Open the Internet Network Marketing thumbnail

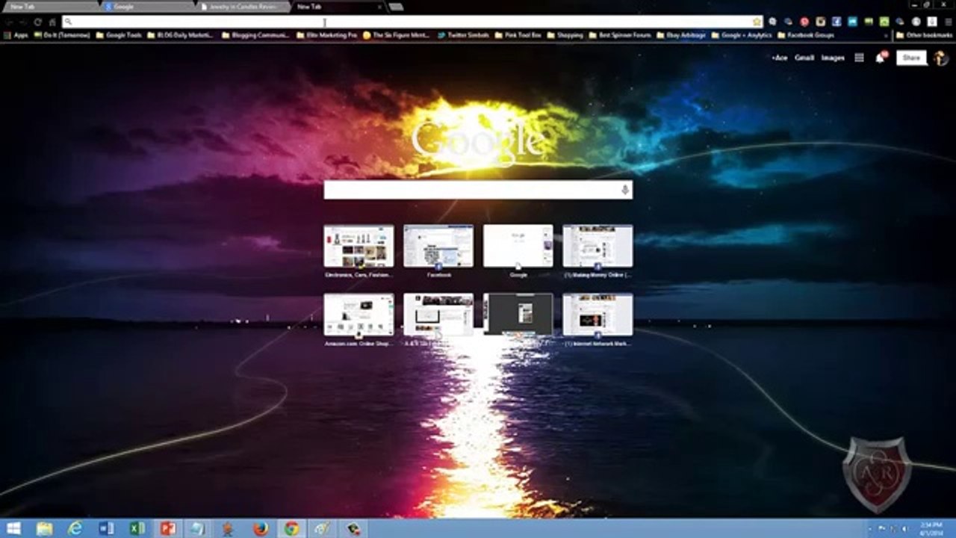click(x=597, y=315)
